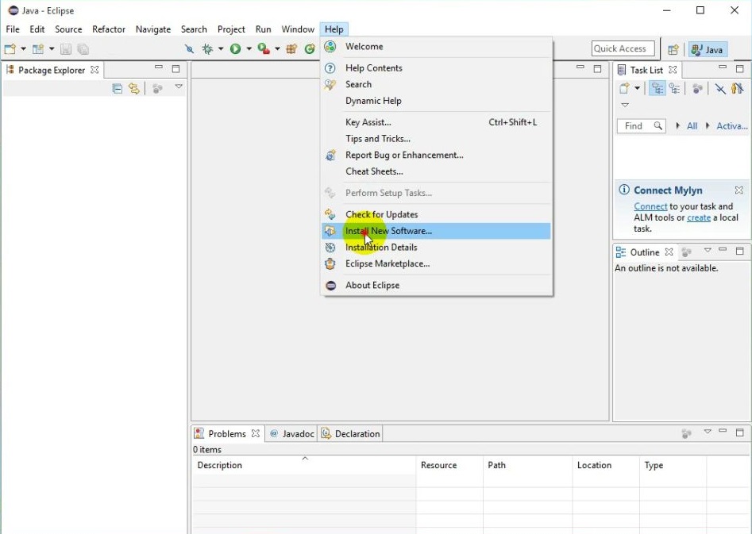Click the create local task link
752x534 pixels.
[x=699, y=217]
